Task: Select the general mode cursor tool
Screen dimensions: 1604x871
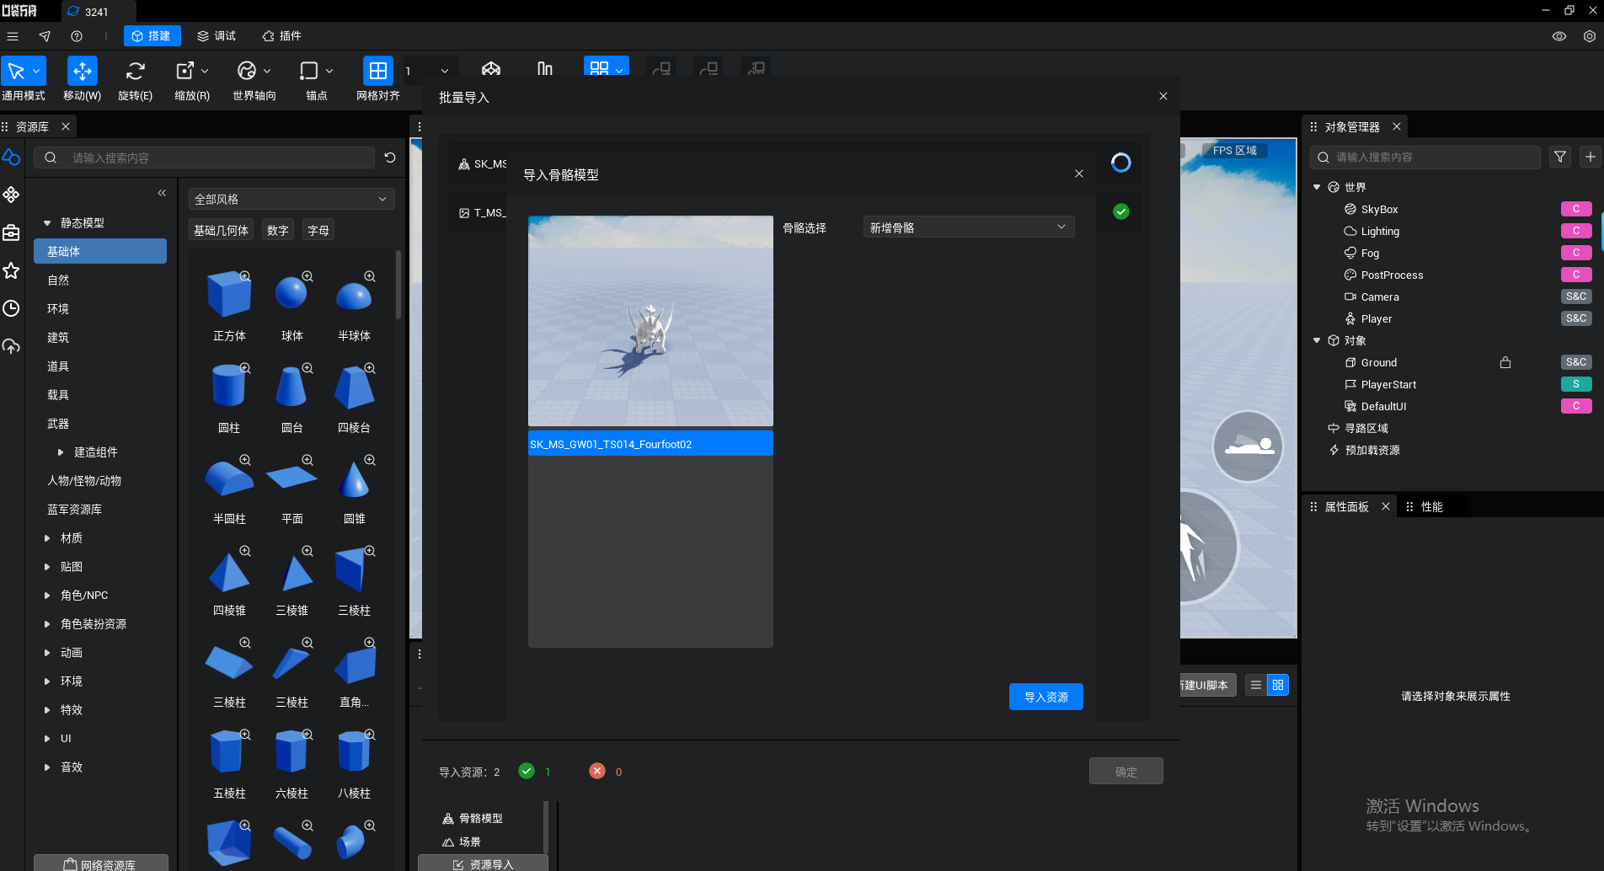Action: coord(17,72)
